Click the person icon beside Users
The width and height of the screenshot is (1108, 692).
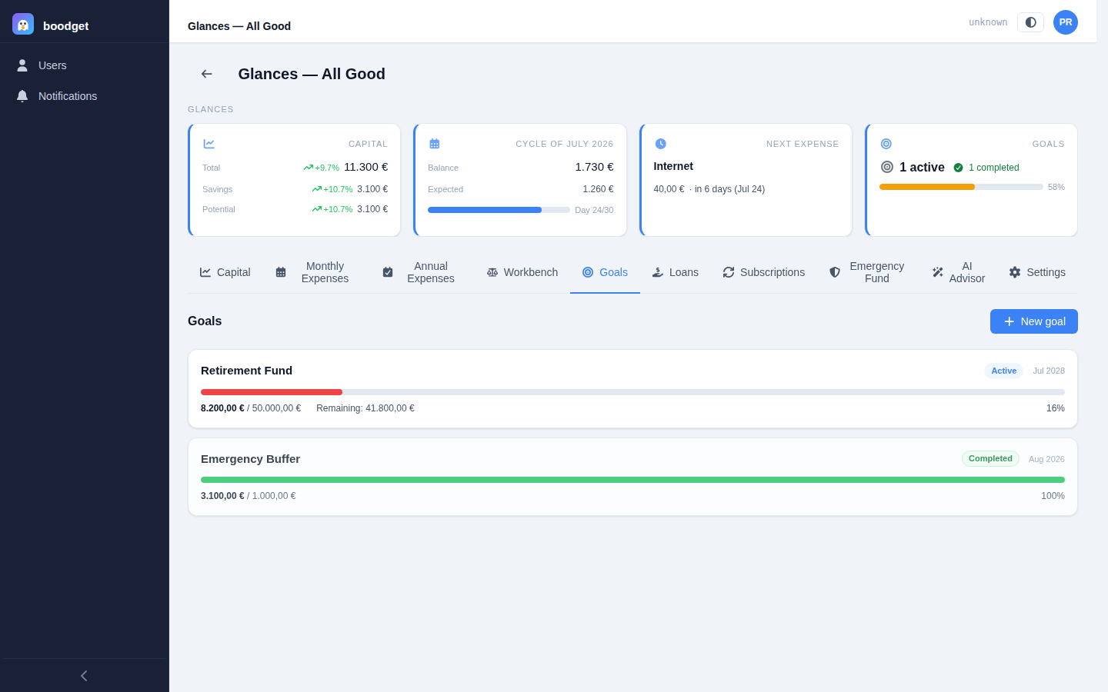[x=22, y=65]
